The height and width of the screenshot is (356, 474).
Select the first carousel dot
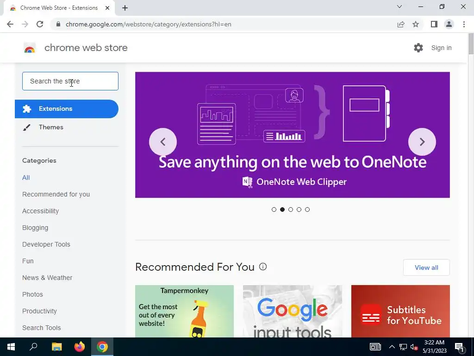coord(274,210)
